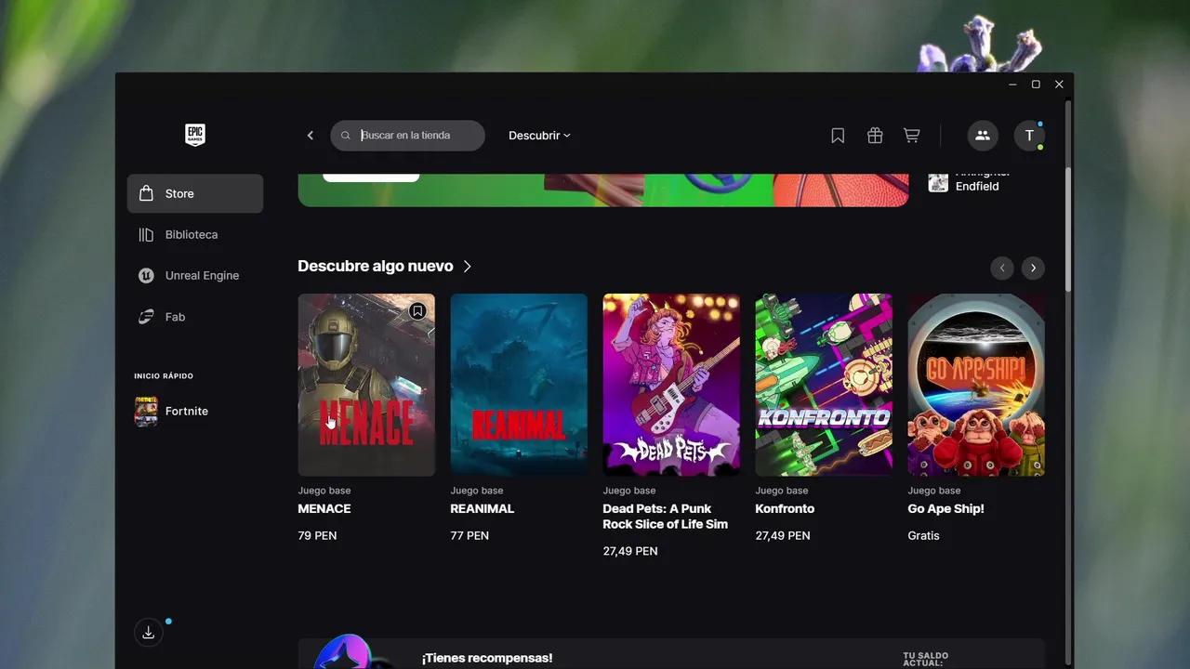Click the 77 PEN price
1190x669 pixels.
click(x=469, y=536)
